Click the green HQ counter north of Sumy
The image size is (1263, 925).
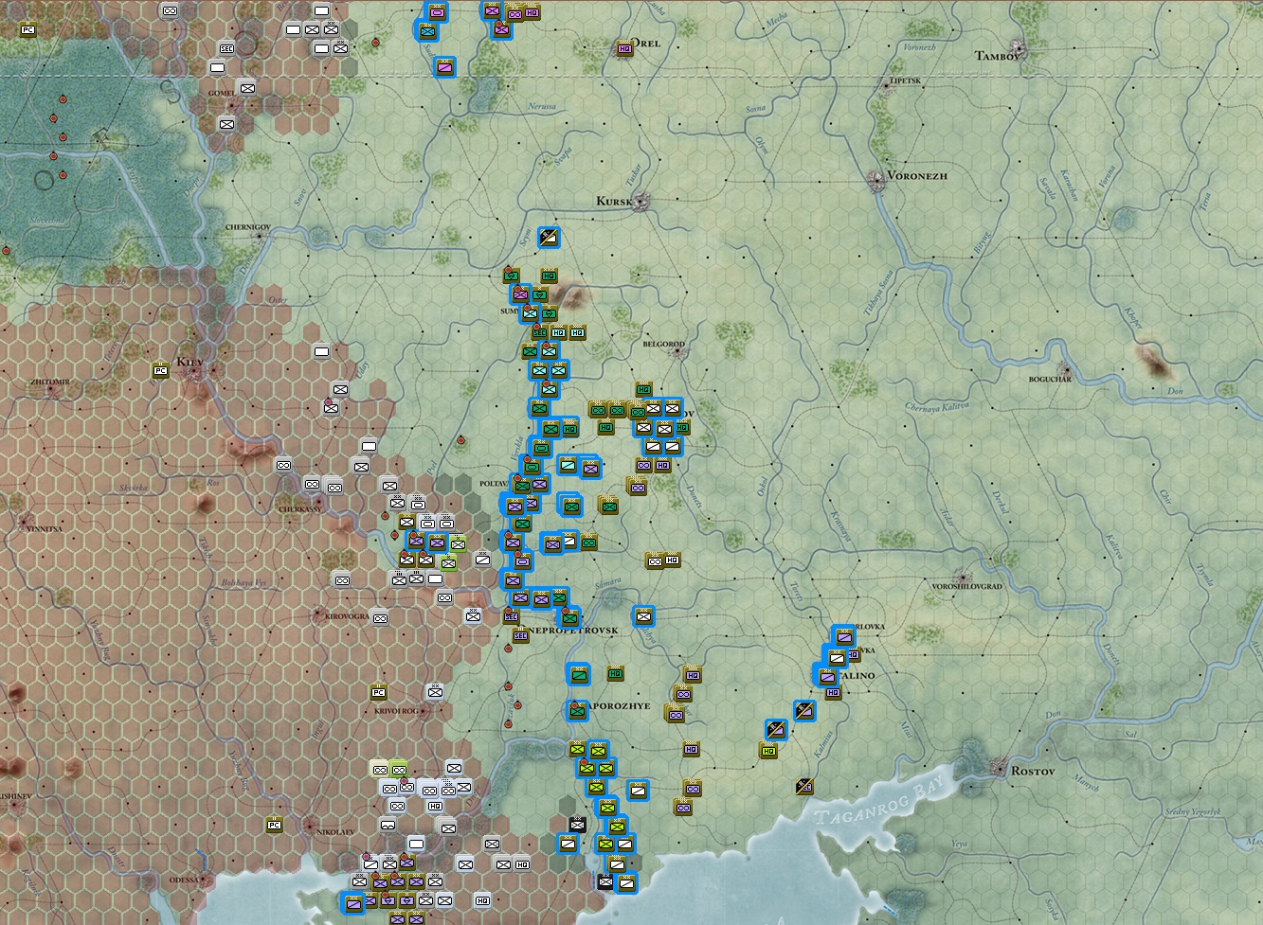549,276
